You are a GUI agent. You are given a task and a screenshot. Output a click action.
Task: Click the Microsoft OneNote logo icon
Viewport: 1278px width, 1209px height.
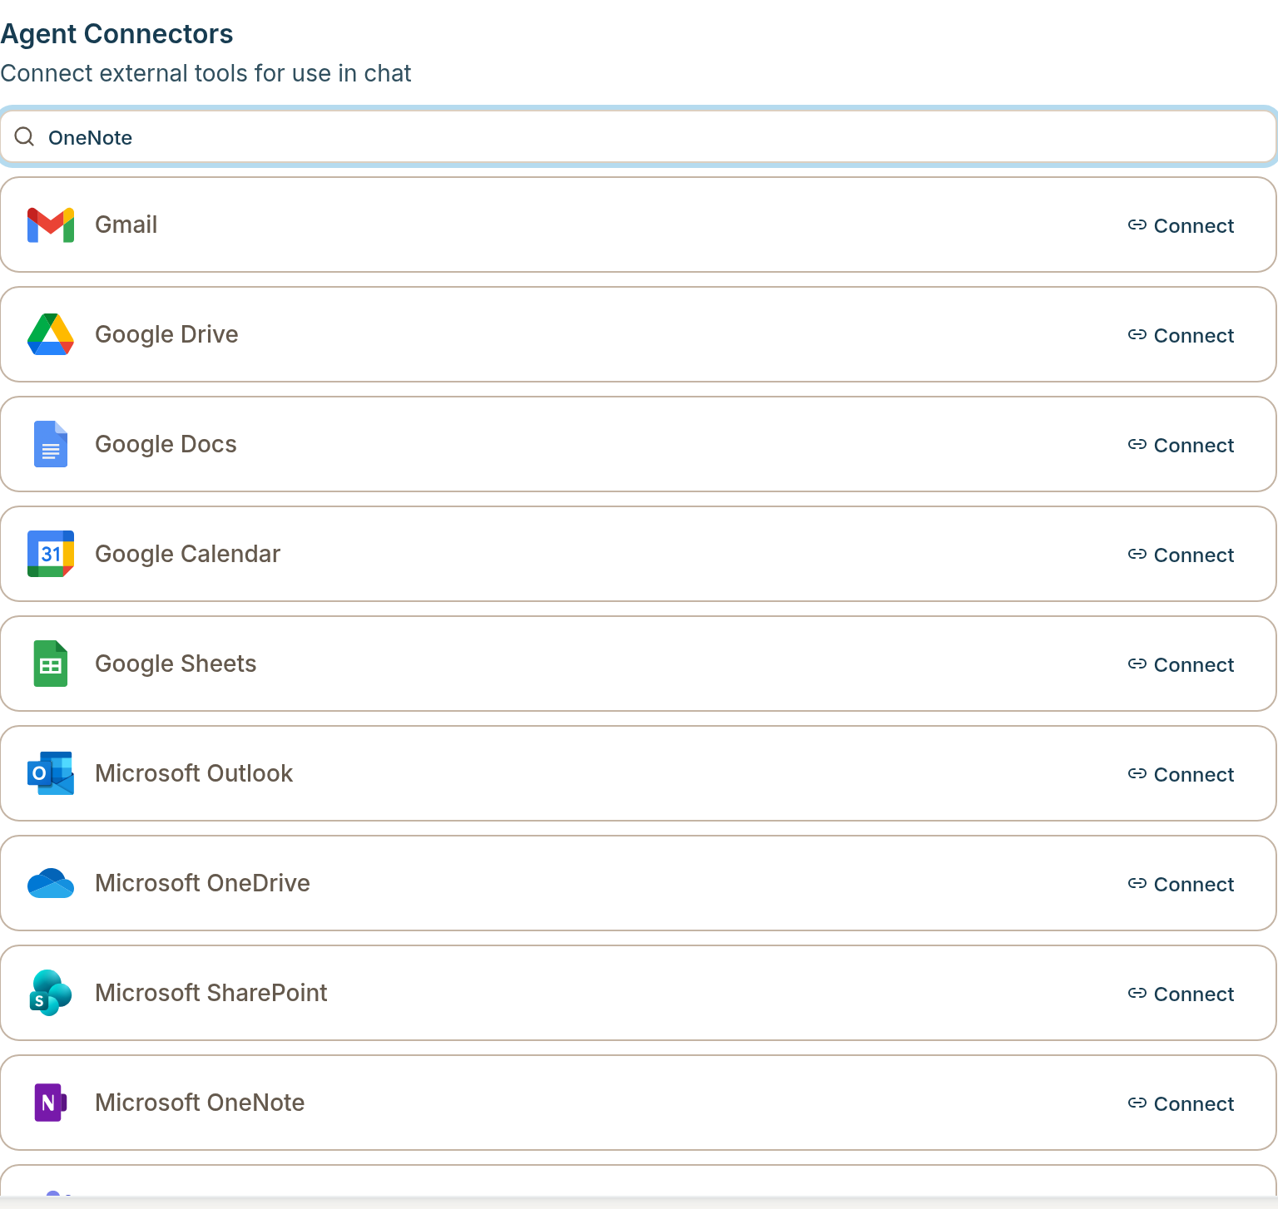click(51, 1103)
